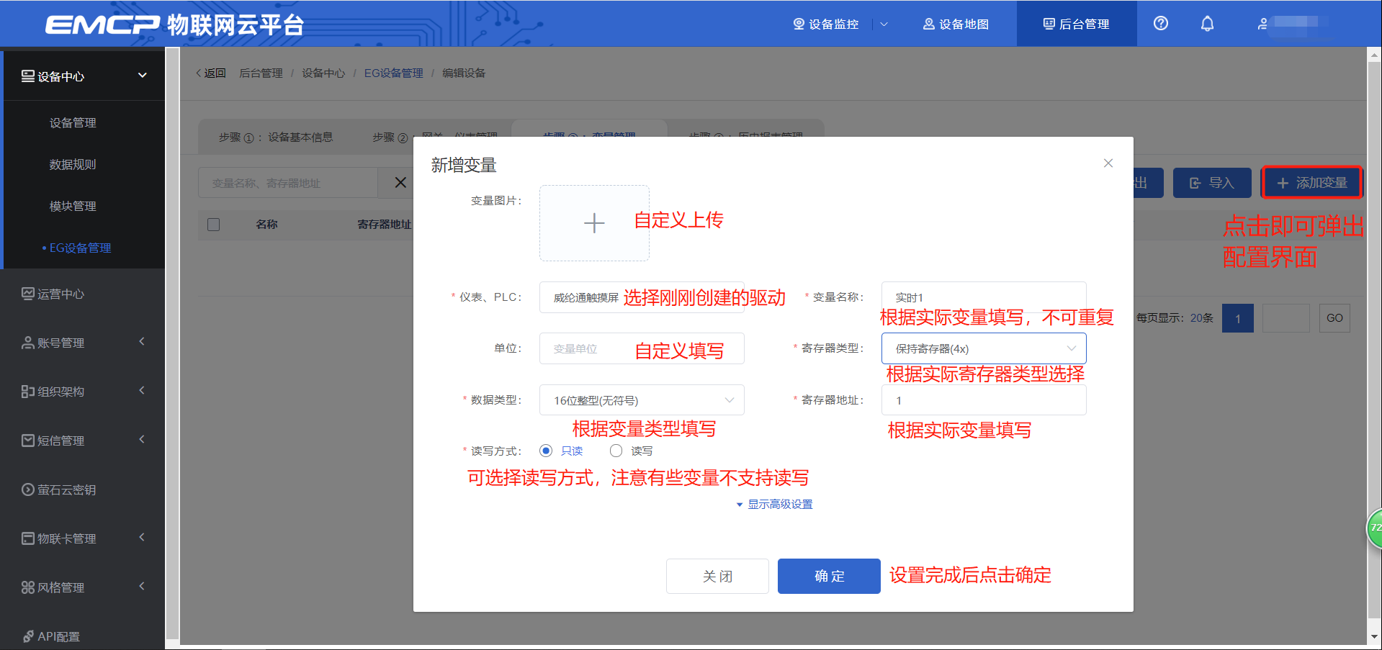Clear the search box with X icon
This screenshot has height=650, width=1382.
pos(400,183)
